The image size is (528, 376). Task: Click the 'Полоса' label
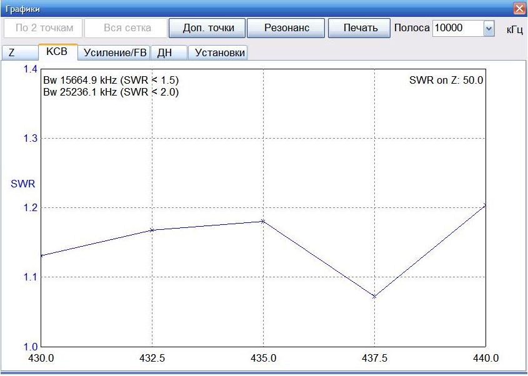coord(412,28)
